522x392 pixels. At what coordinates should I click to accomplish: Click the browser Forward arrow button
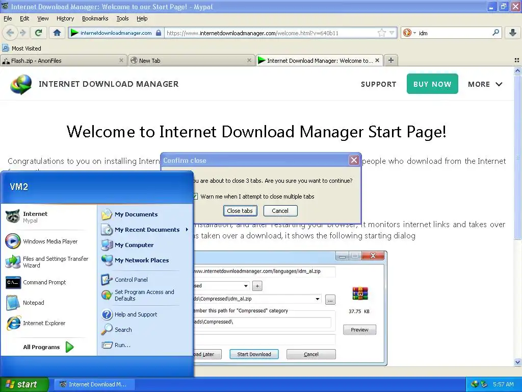click(x=22, y=33)
